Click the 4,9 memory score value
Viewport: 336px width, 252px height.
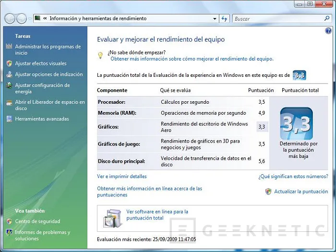(x=262, y=113)
